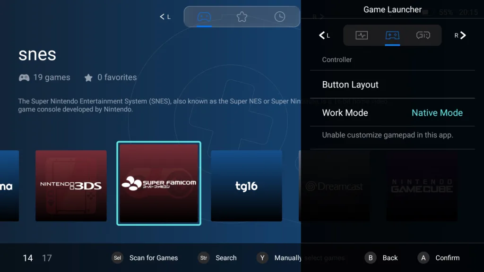Change Work Mode from Native Mode
The image size is (484, 272).
click(x=437, y=113)
